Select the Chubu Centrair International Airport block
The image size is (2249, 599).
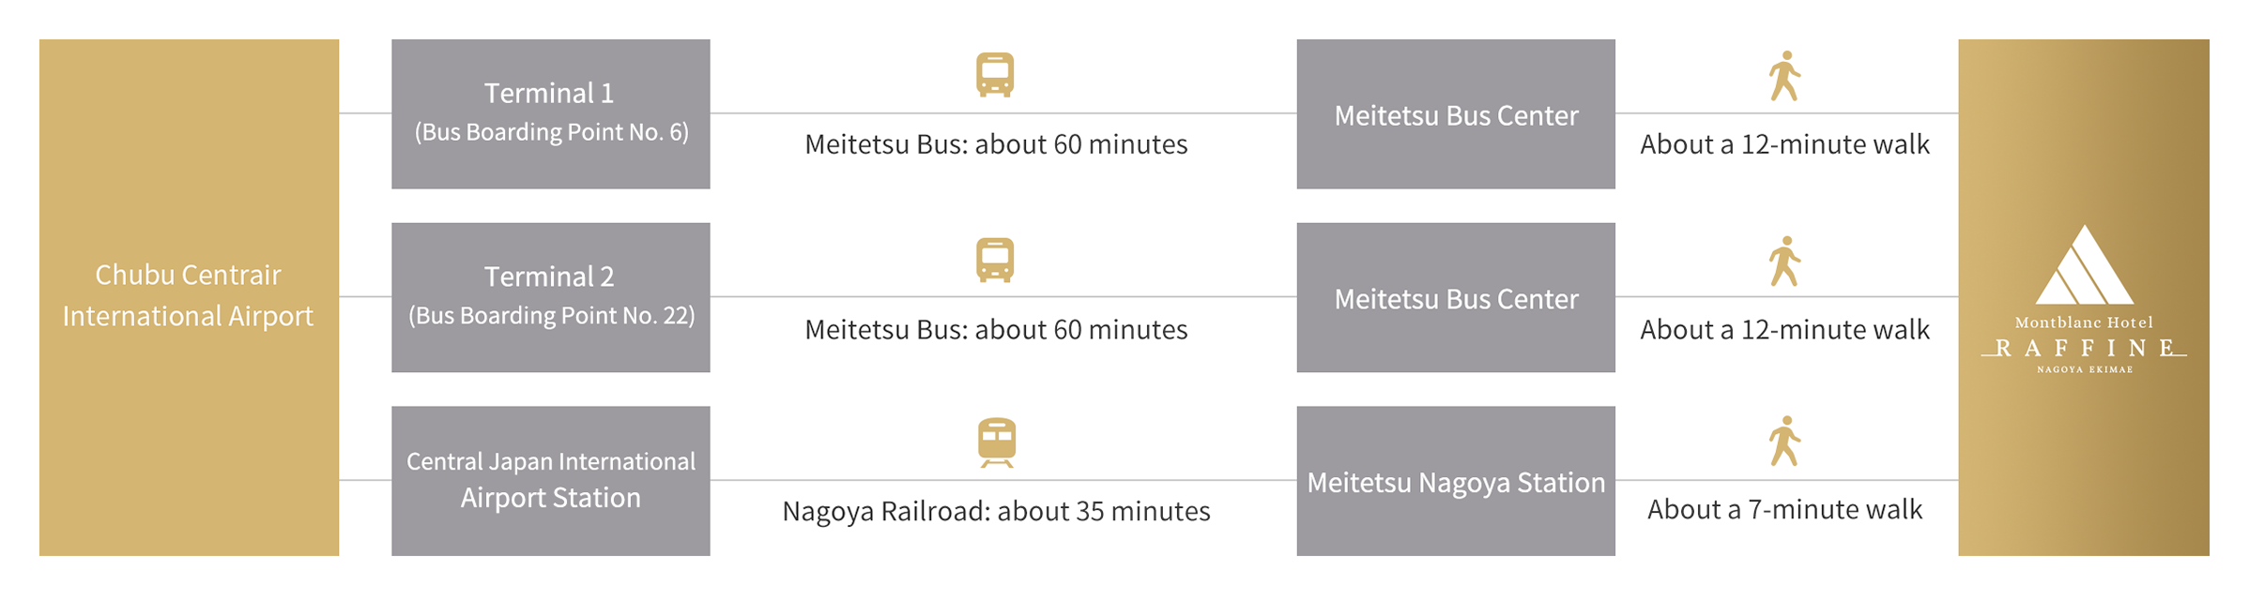(x=189, y=296)
